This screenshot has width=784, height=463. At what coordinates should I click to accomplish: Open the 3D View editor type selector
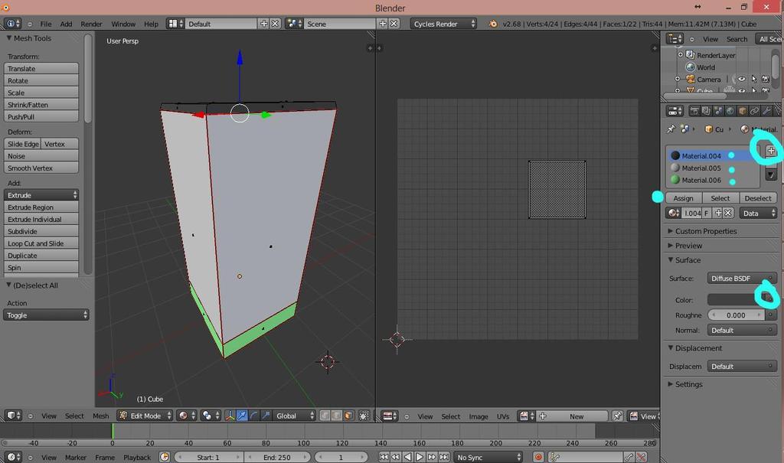coord(13,416)
